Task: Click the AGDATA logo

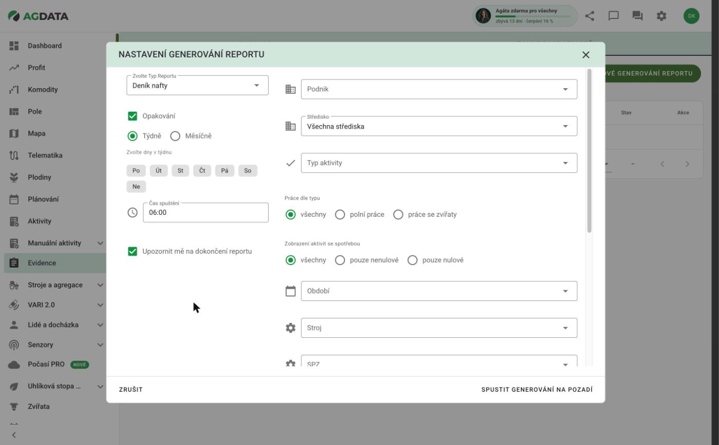Action: pyautogui.click(x=39, y=16)
